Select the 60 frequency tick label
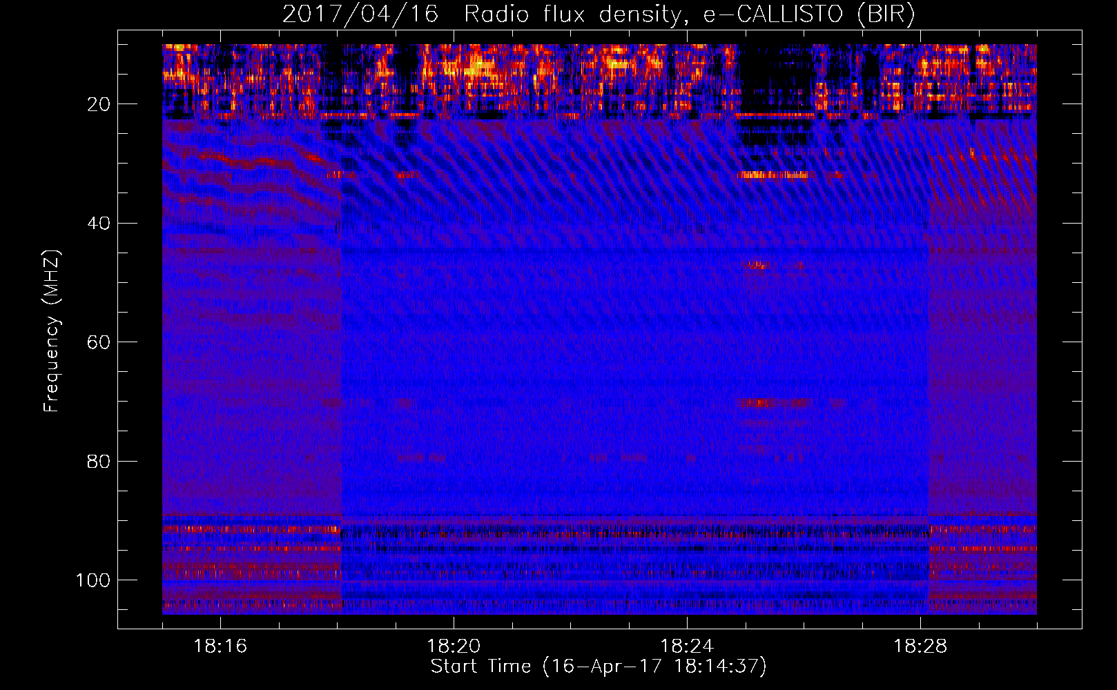 tap(99, 342)
